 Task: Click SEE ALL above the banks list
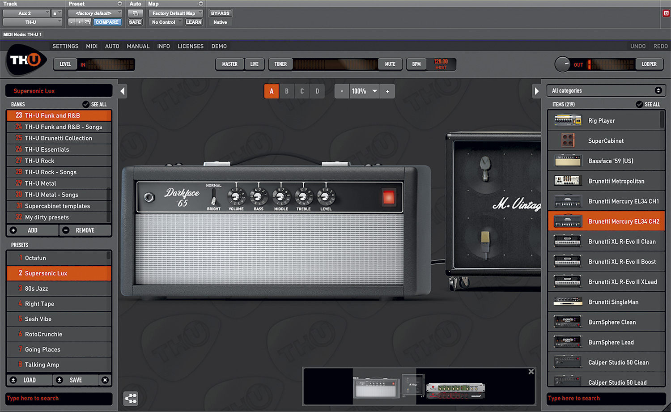95,104
